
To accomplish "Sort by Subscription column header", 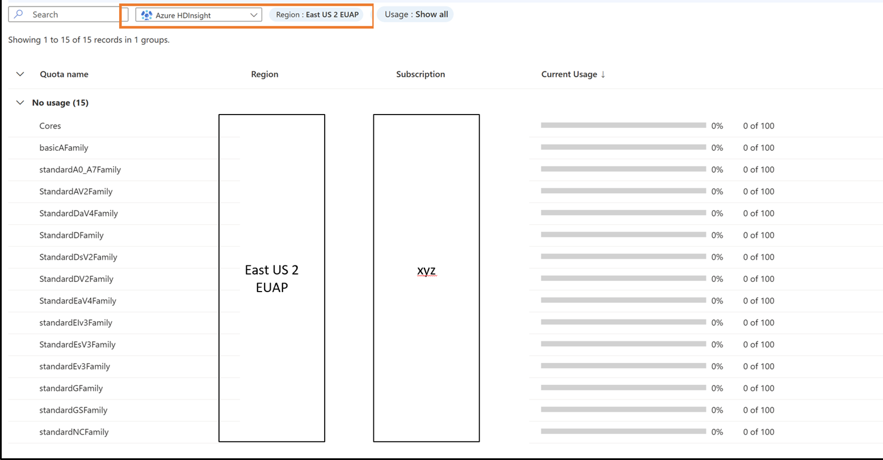I will (421, 74).
